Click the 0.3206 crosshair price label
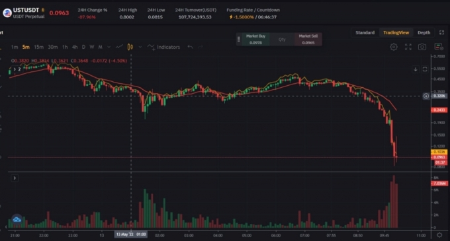450x241 pixels. (x=439, y=96)
